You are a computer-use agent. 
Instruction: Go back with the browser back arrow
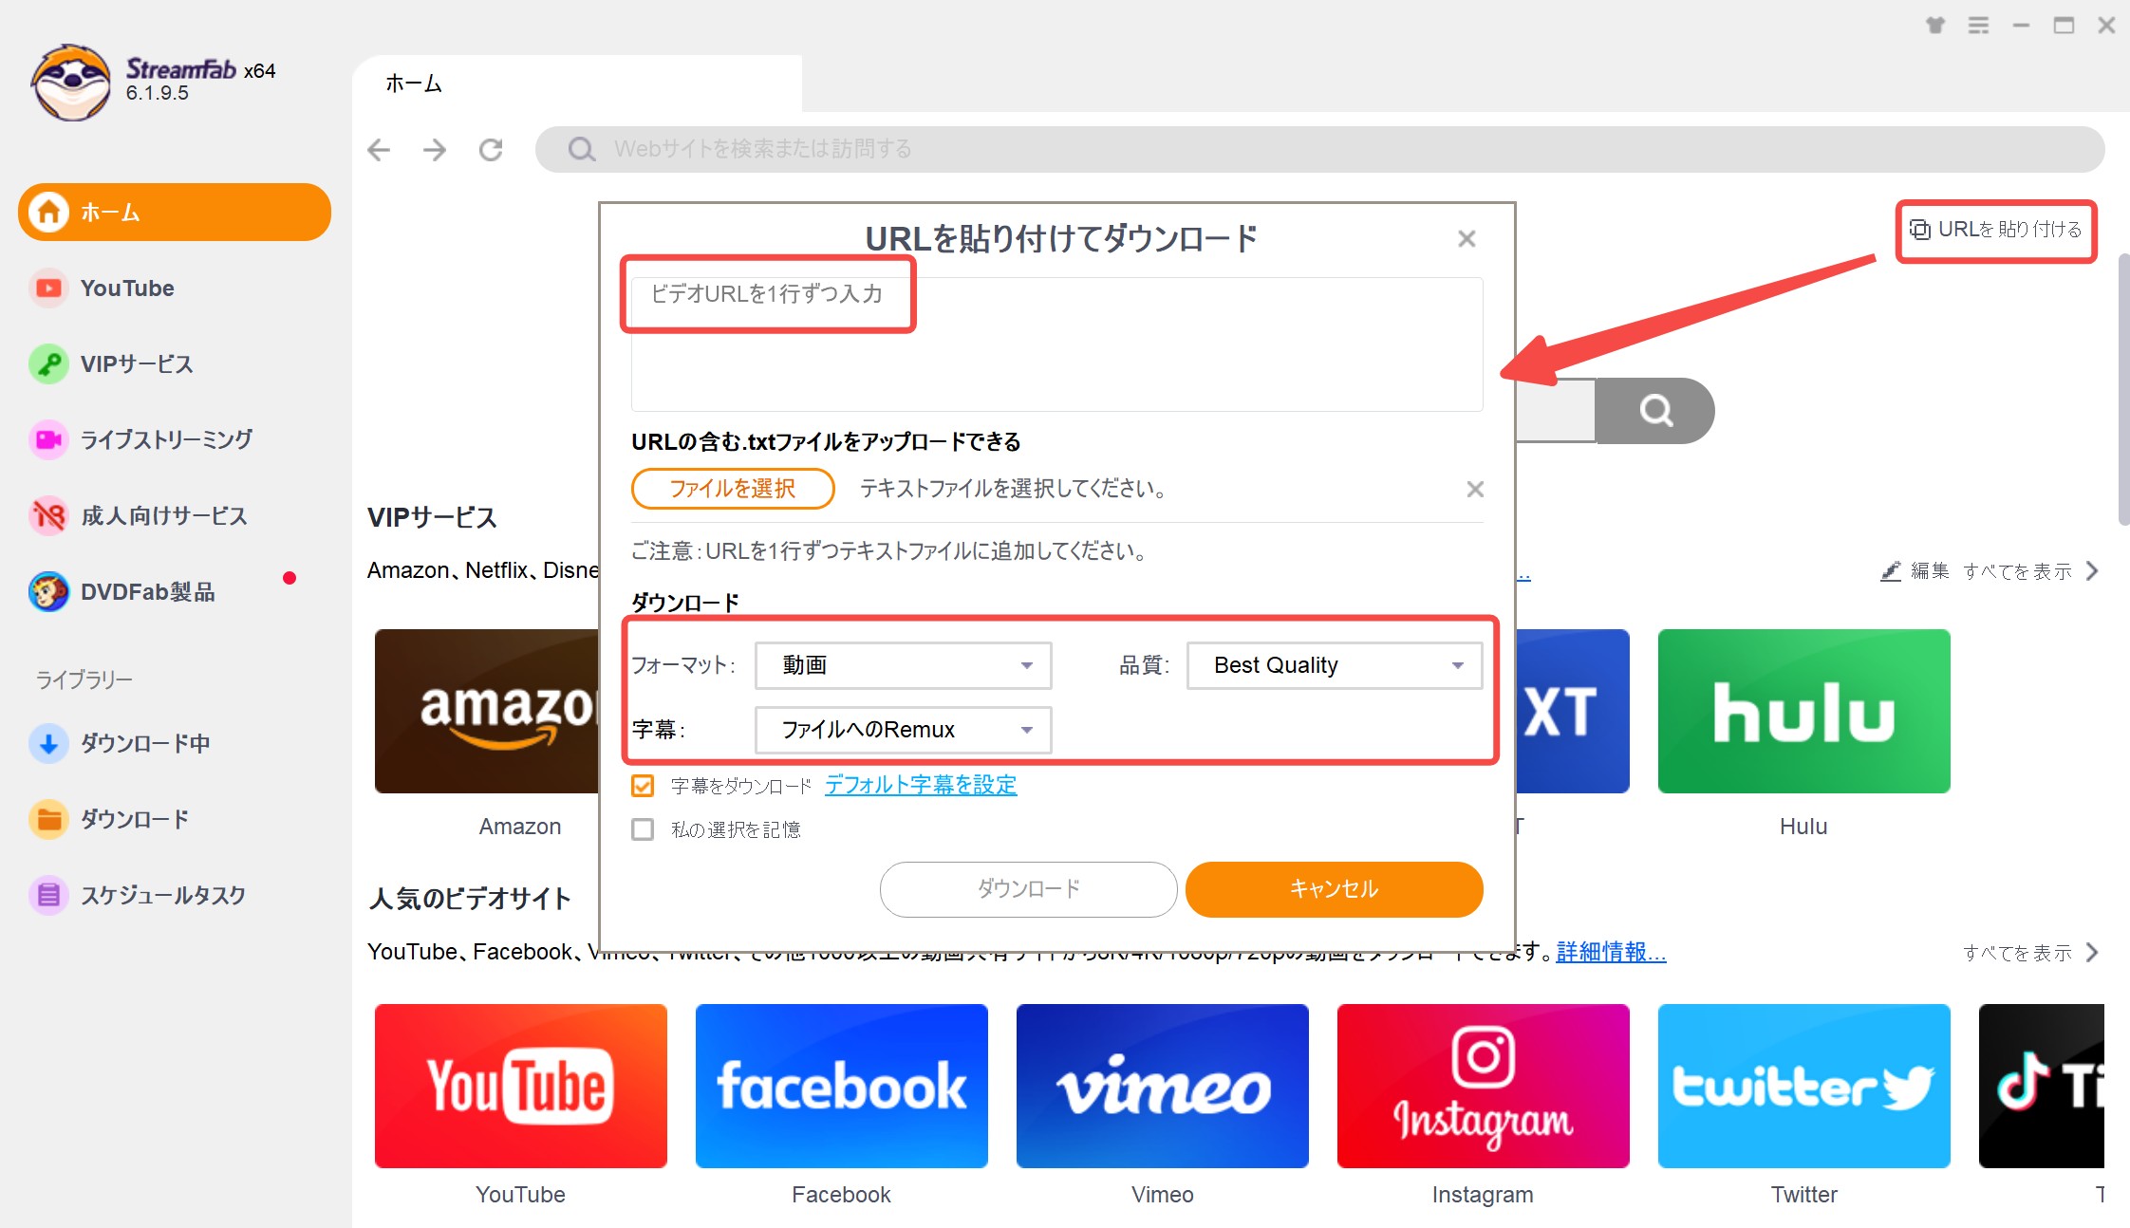379,149
